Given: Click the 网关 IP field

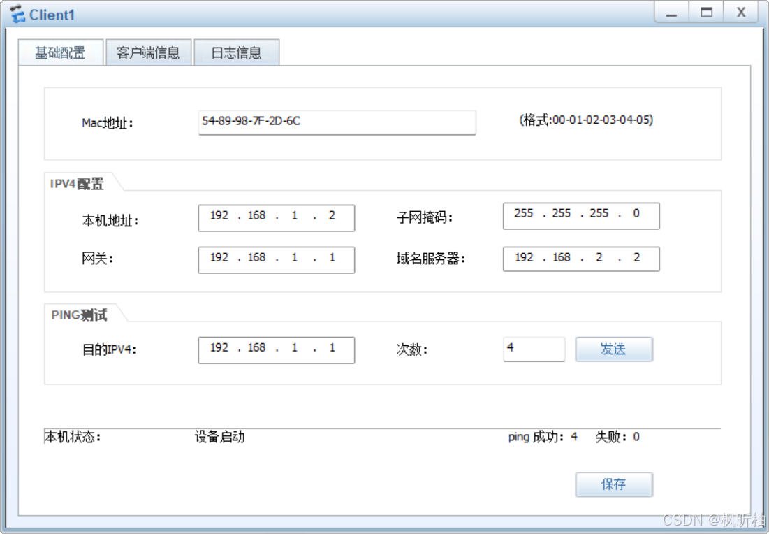Looking at the screenshot, I should point(276,259).
